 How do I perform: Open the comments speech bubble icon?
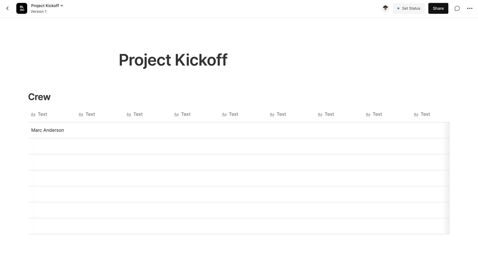(x=457, y=8)
